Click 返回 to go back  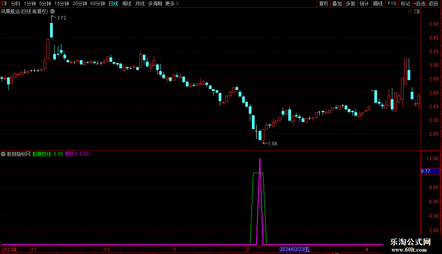click(433, 4)
